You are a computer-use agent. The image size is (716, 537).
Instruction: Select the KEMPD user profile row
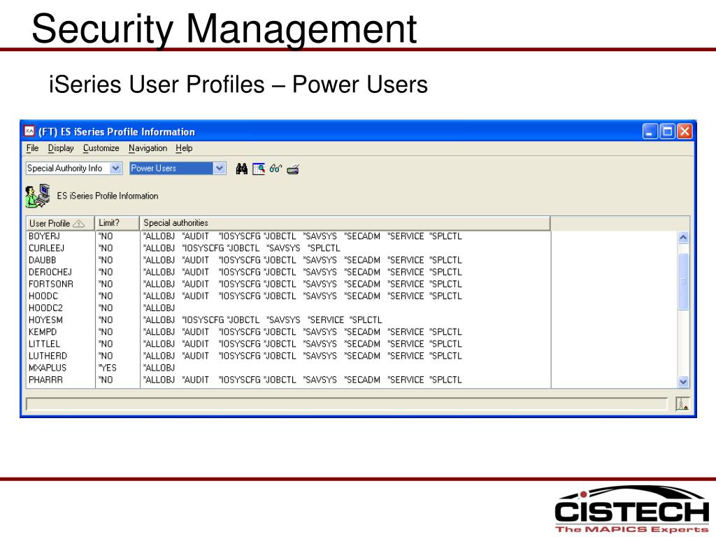289,331
